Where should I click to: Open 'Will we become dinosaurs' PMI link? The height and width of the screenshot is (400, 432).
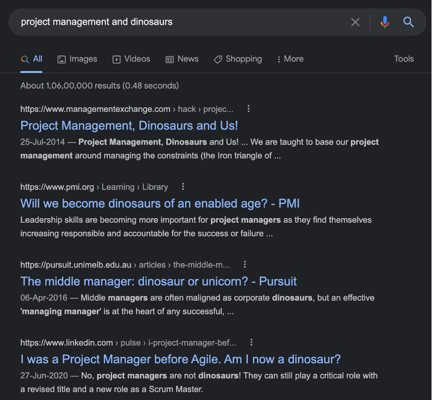160,204
